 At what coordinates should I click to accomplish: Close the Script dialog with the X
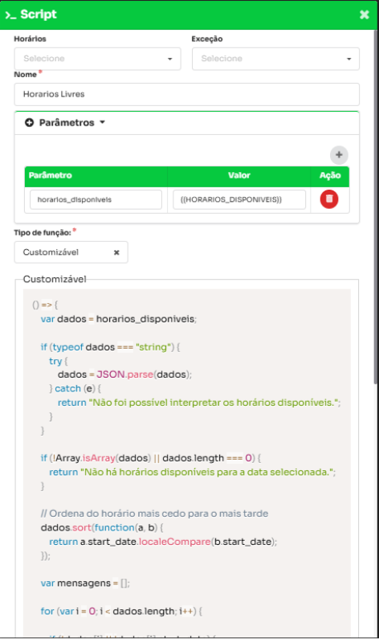[x=365, y=14]
